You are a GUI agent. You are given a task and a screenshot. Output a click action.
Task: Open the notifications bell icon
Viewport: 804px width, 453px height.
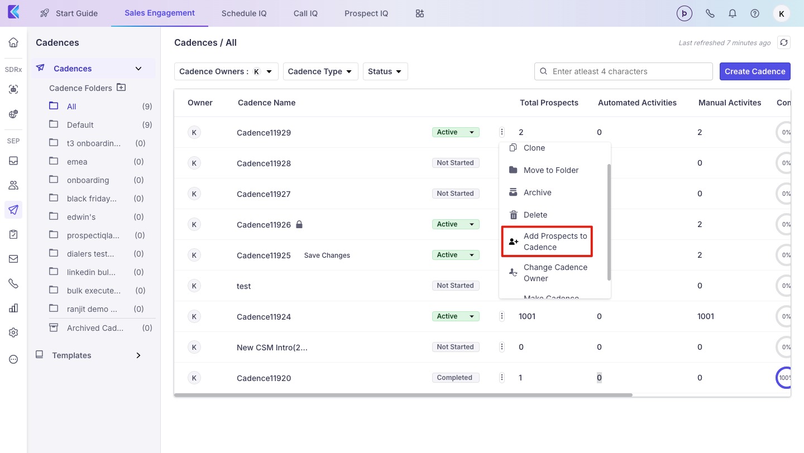[733, 13]
